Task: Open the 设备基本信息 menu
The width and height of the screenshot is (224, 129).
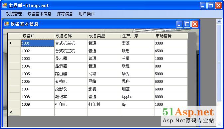Action: (39, 14)
